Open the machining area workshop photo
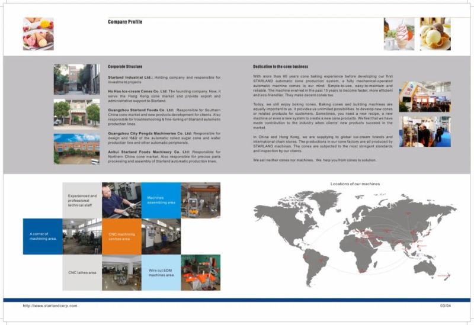This screenshot has height=325, width=474. pyautogui.click(x=82, y=237)
